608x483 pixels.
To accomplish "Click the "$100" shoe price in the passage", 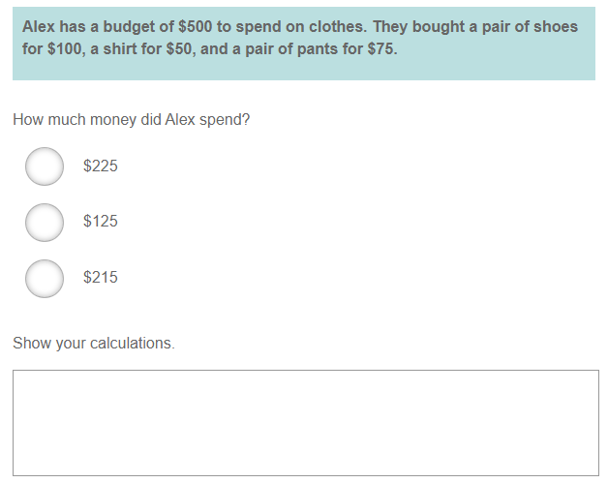I will pyautogui.click(x=67, y=48).
